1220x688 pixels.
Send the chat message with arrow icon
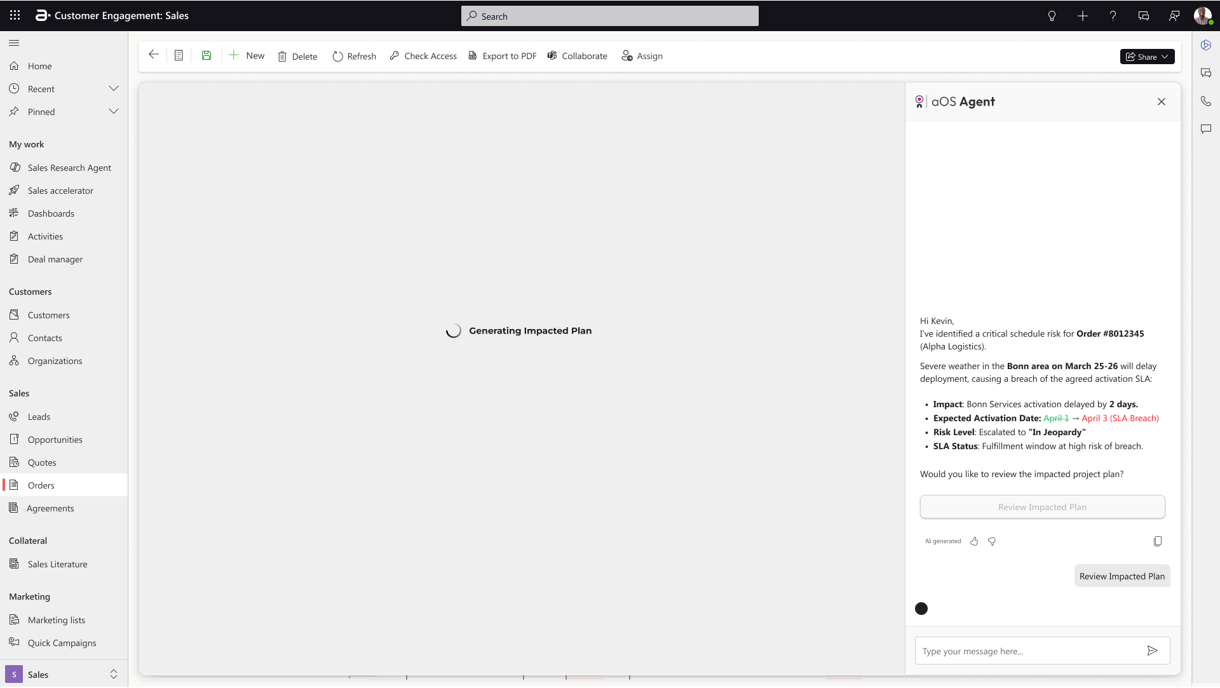tap(1152, 651)
